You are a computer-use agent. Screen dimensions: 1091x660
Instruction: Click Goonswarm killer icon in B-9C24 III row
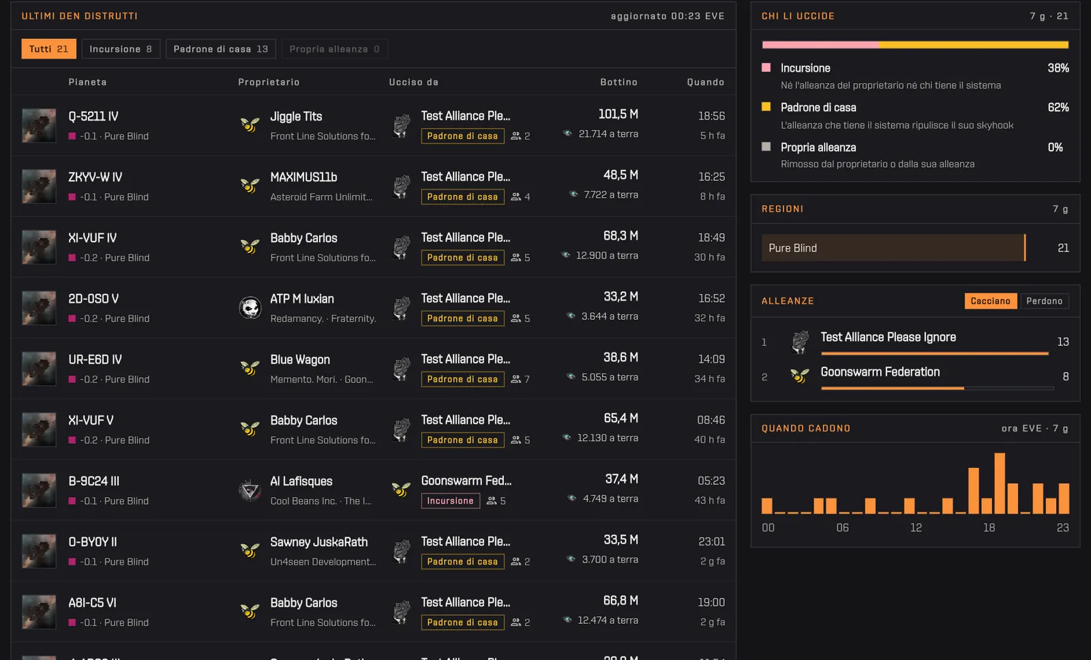(x=401, y=490)
